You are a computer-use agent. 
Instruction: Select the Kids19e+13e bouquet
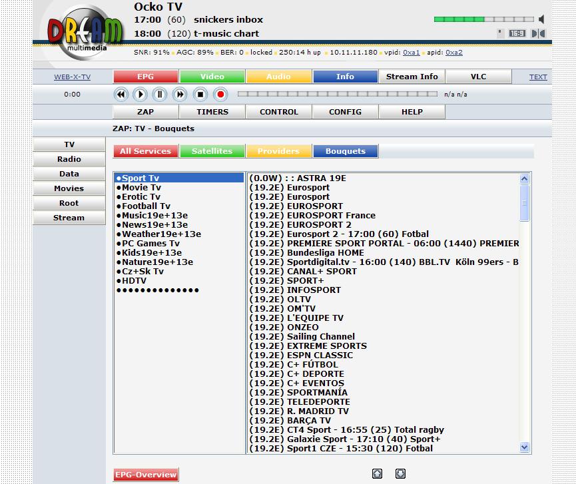click(x=179, y=252)
